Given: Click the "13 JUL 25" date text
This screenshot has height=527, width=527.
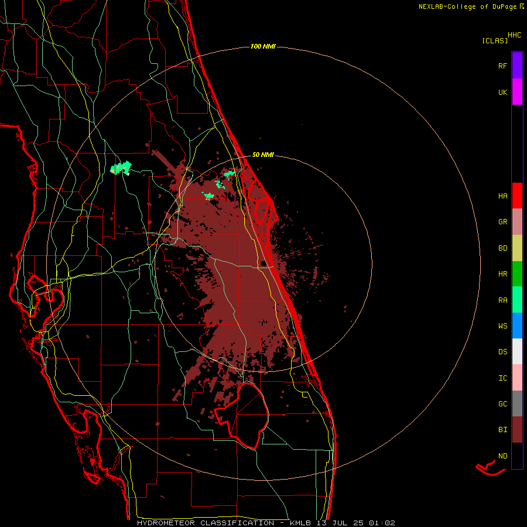Looking at the screenshot, I should tap(340, 523).
